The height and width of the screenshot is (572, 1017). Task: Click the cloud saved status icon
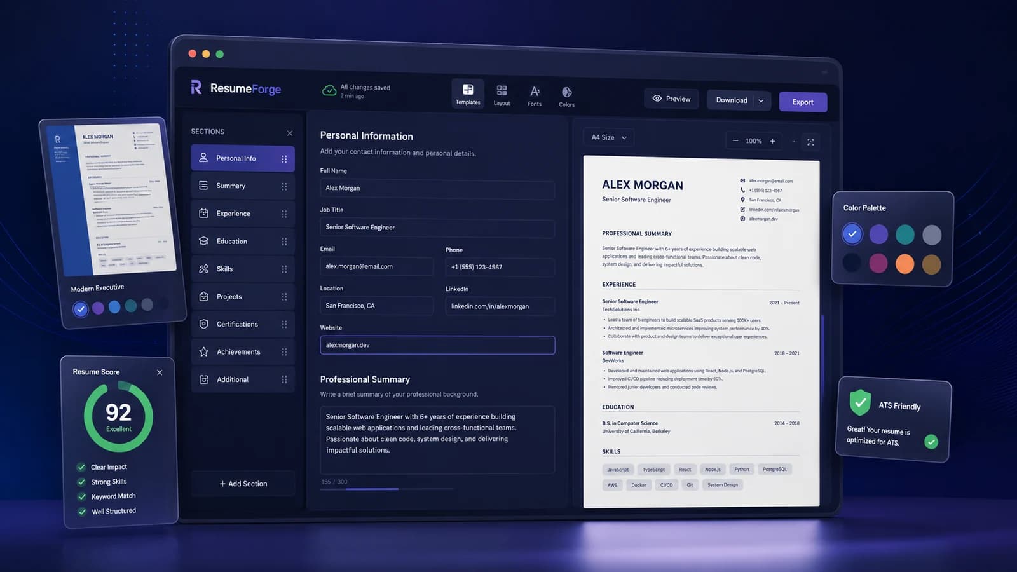[329, 90]
